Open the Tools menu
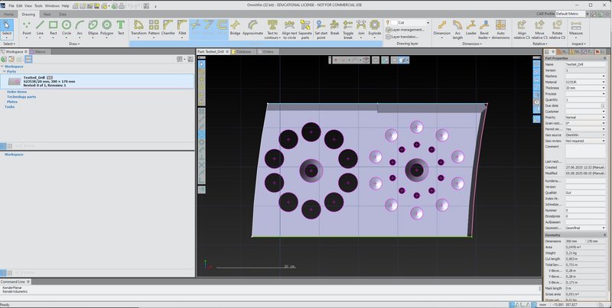 (x=37, y=5)
